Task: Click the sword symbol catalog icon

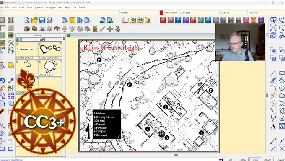Action: click(x=103, y=29)
